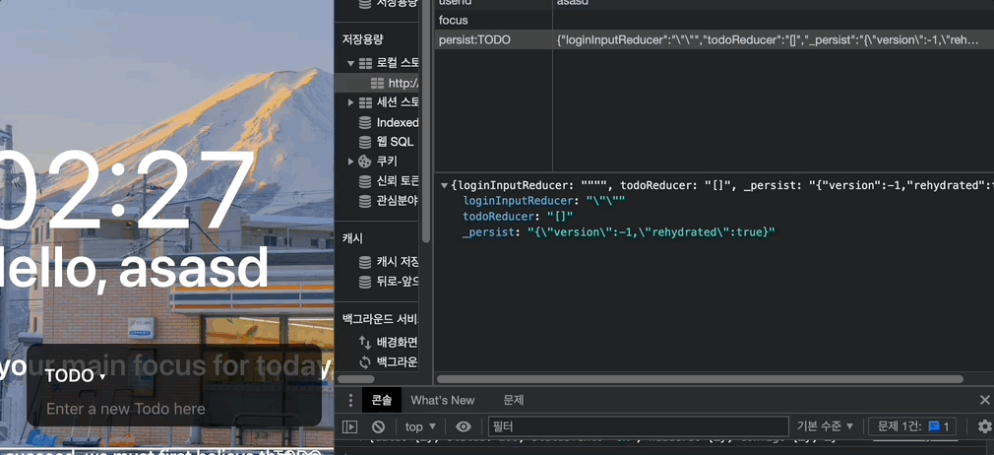This screenshot has height=455, width=994.
Task: Click the 백그라운드 서비 section header
Action: tap(380, 318)
